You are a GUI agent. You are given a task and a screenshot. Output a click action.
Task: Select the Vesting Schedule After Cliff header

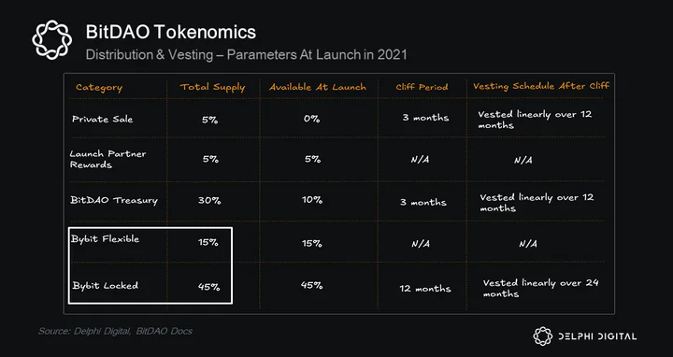coord(541,86)
